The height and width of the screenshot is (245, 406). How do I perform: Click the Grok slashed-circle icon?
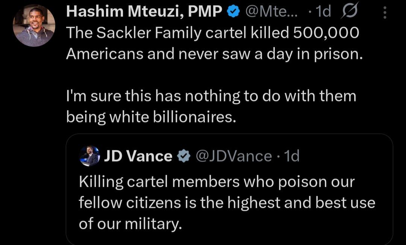[350, 12]
